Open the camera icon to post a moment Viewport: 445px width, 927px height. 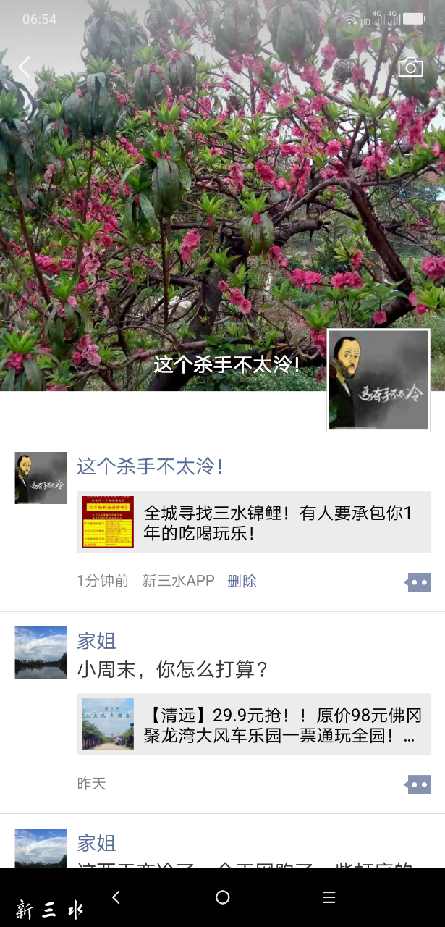410,67
